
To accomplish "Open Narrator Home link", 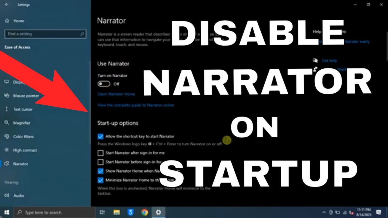I will [x=116, y=94].
